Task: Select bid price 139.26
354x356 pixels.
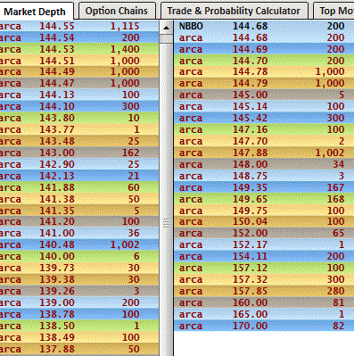Action: tap(57, 291)
